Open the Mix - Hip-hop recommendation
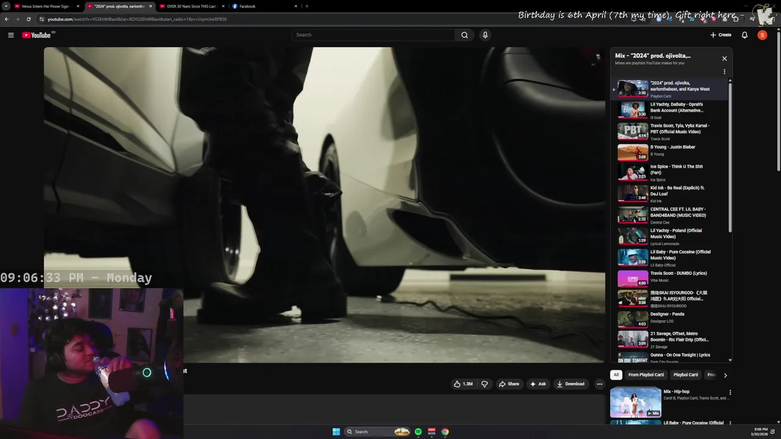The height and width of the screenshot is (439, 781). point(670,402)
